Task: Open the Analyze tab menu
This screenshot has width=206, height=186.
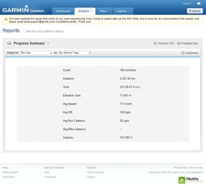Action: 85,11
